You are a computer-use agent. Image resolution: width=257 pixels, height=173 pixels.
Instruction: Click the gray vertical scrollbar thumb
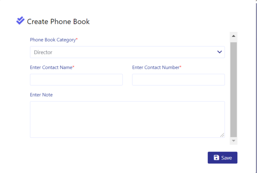[233, 89]
